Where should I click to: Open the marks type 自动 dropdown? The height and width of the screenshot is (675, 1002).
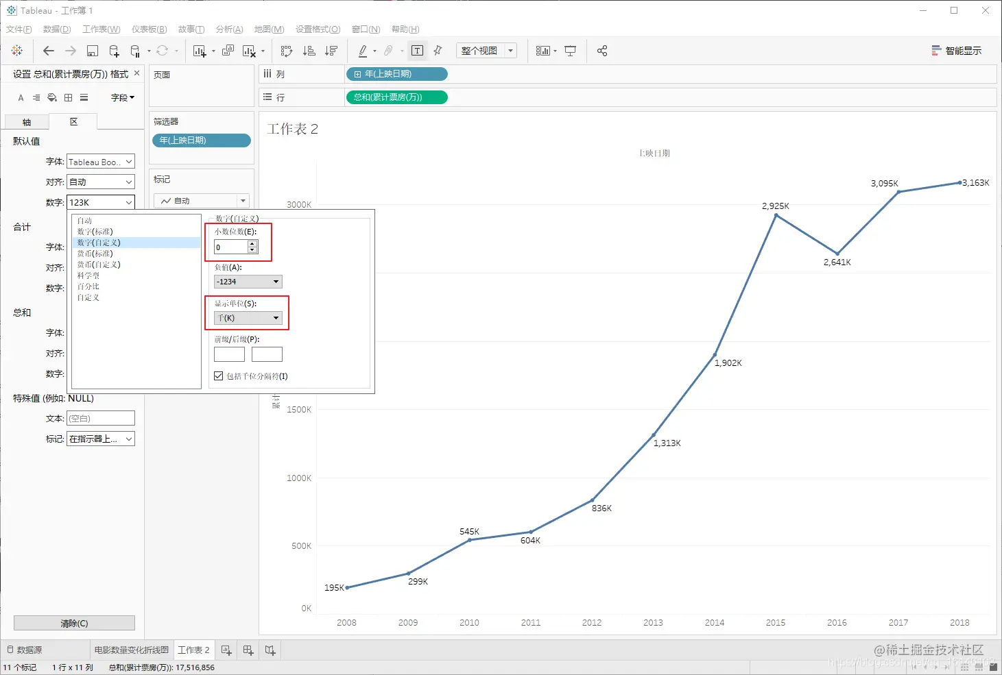click(202, 201)
